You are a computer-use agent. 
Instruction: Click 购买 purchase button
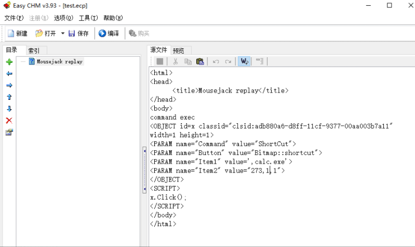click(x=139, y=33)
